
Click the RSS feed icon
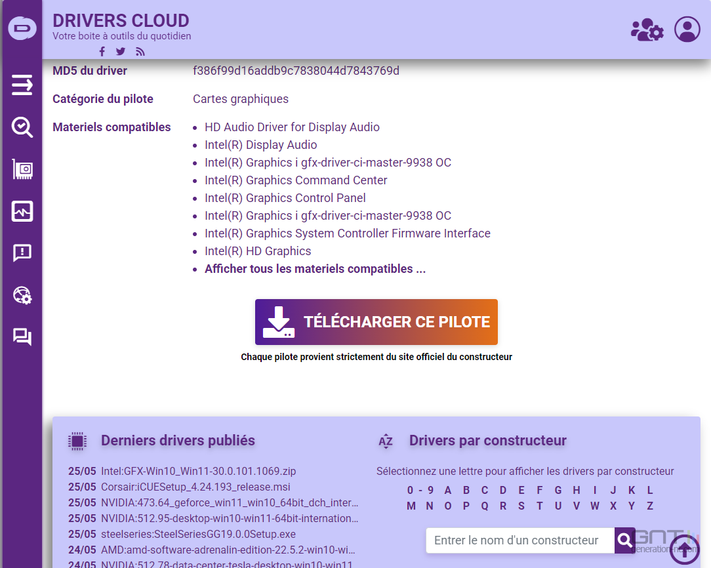pyautogui.click(x=140, y=51)
